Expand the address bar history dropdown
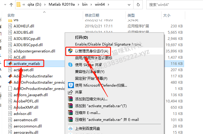This screenshot has height=134, width=203. click(x=129, y=5)
